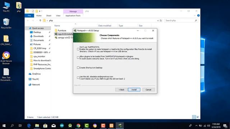The width and height of the screenshot is (230, 129).
Task: Switch to details view icon in status bar
Action: coord(194,117)
